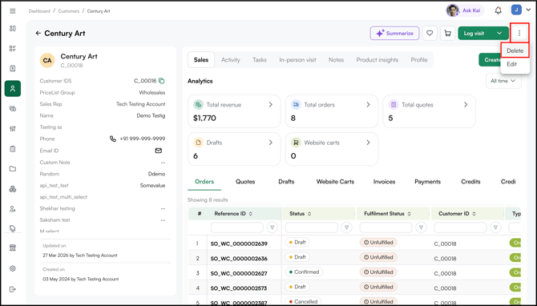Click the Confirmed status badge in row 3
Image resolution: width=537 pixels, height=306 pixels.
pyautogui.click(x=304, y=272)
